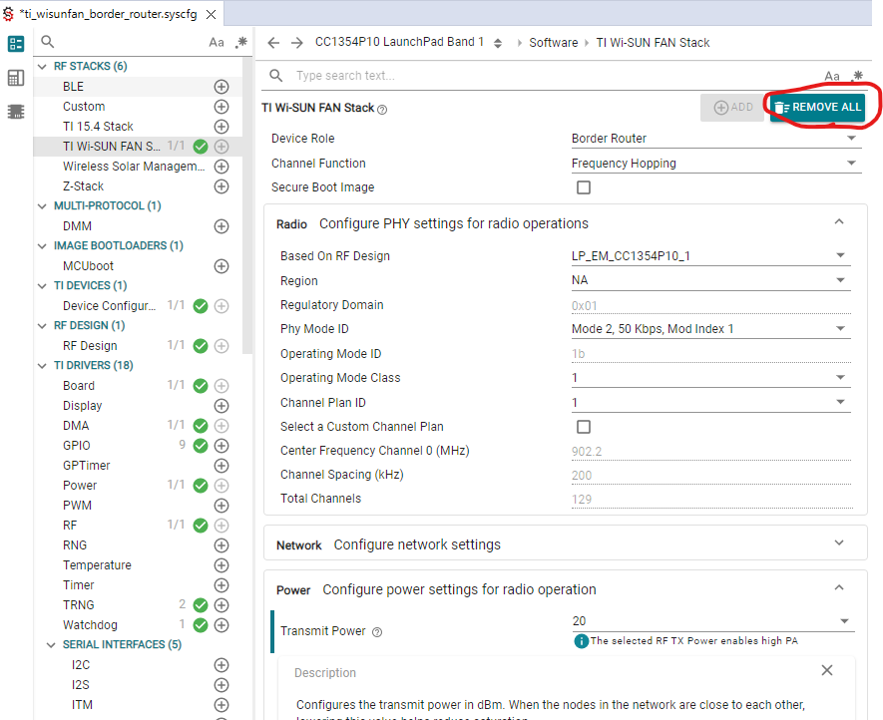Add a GPTimer instance
The image size is (883, 720).
221,466
